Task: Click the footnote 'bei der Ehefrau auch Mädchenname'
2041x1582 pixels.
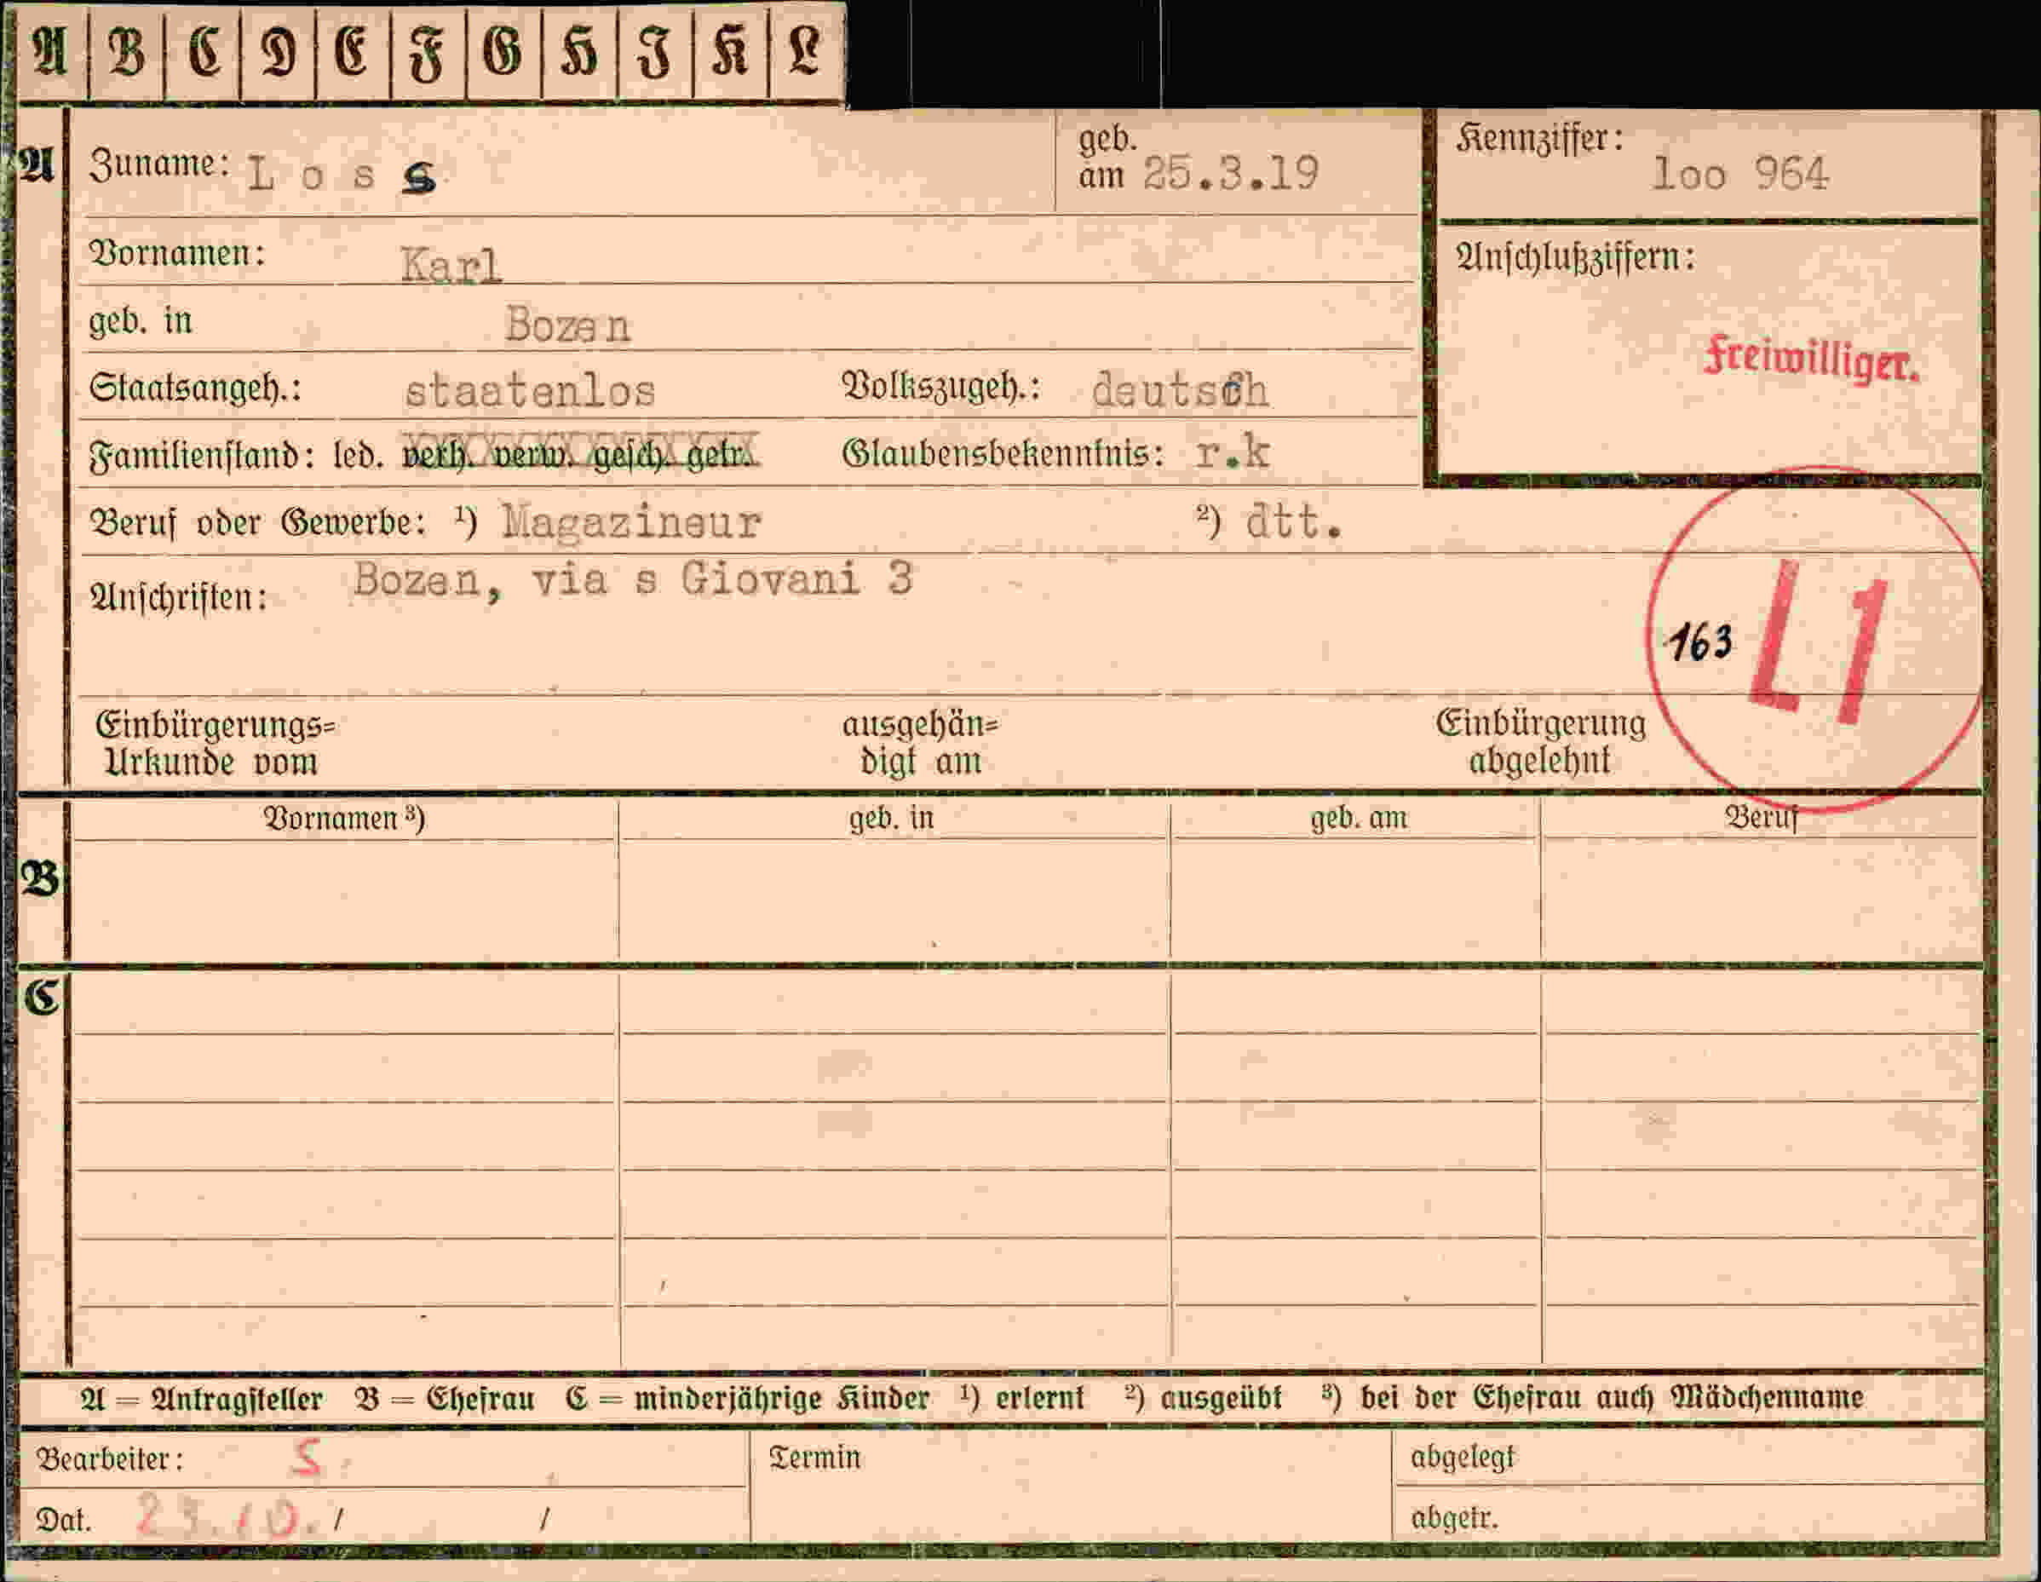Action: [x=1612, y=1399]
